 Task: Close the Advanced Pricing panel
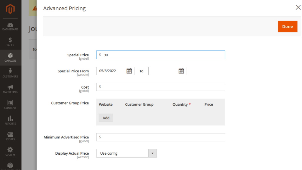[298, 7]
